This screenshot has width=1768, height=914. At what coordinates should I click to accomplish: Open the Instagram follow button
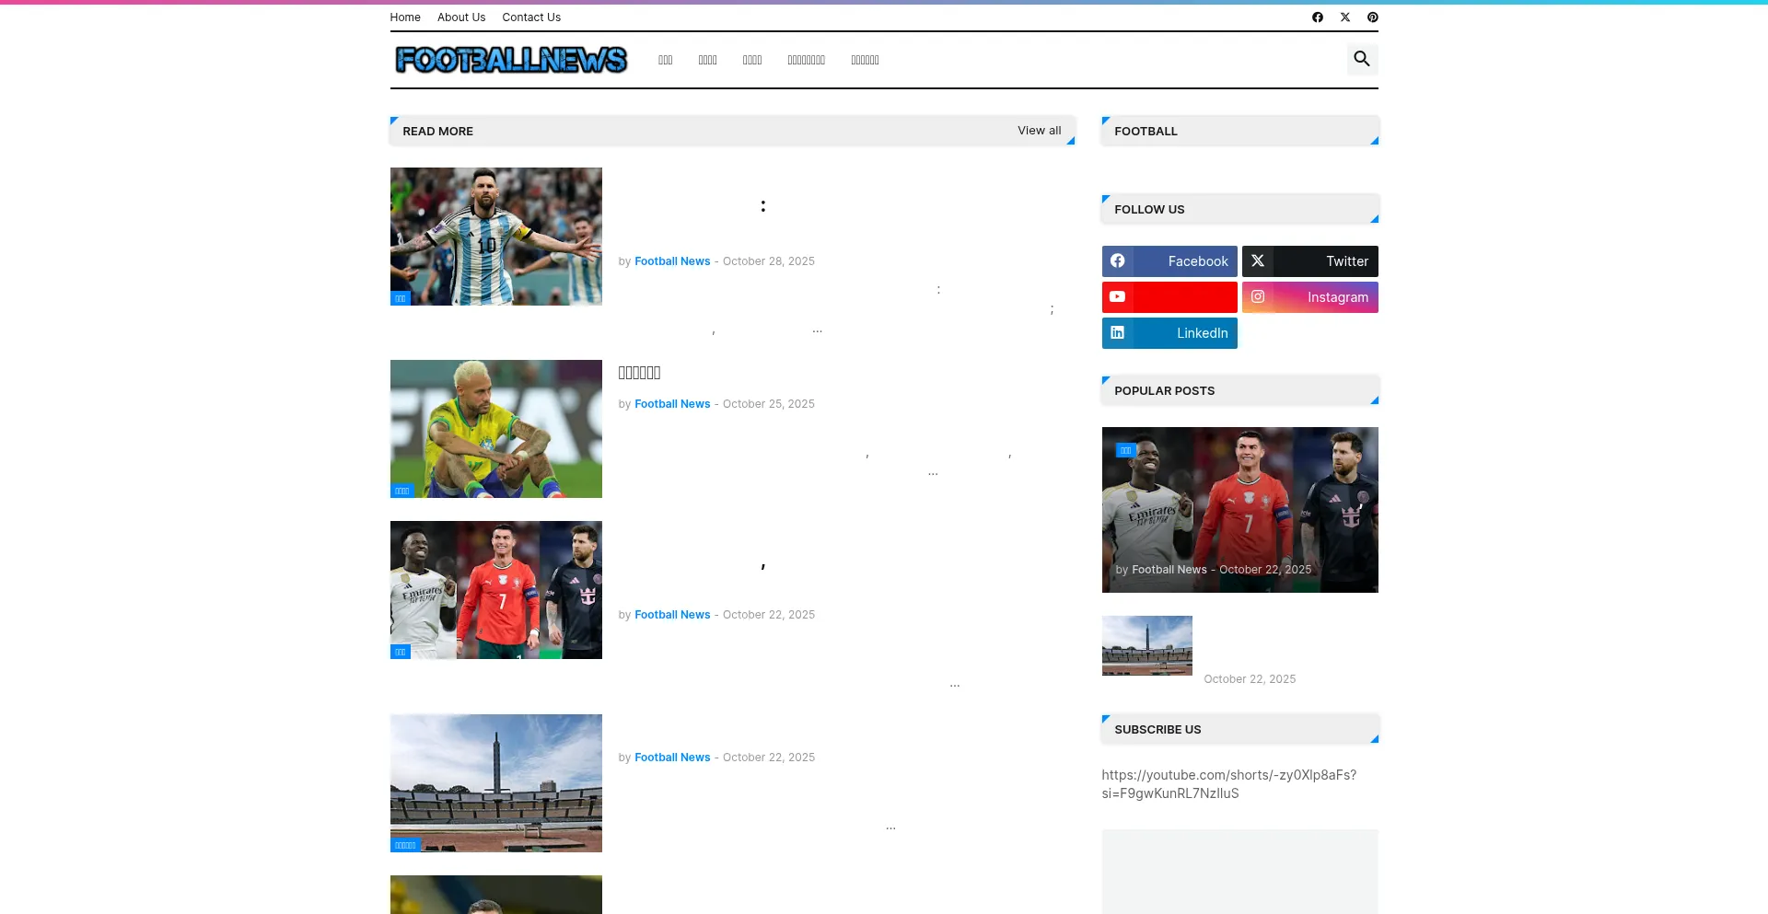pyautogui.click(x=1309, y=297)
